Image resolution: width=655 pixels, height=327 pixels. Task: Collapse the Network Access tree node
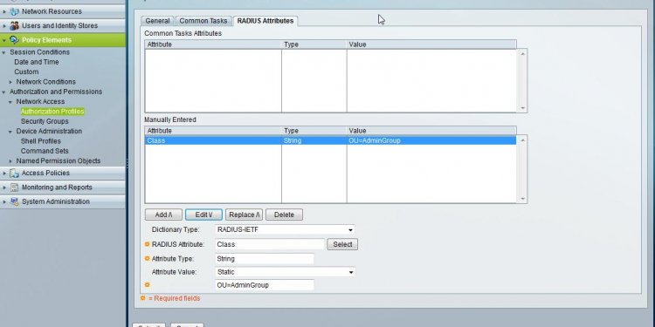(x=10, y=102)
